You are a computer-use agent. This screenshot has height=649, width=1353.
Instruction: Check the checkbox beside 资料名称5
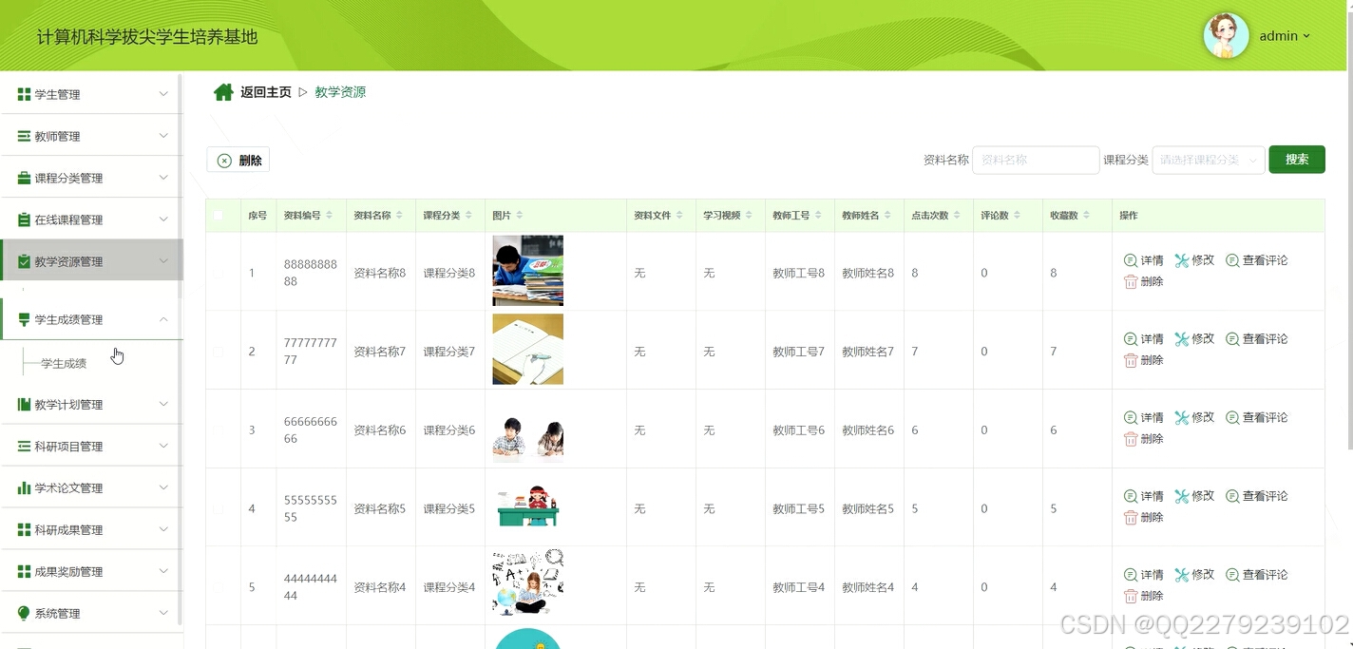(x=220, y=508)
